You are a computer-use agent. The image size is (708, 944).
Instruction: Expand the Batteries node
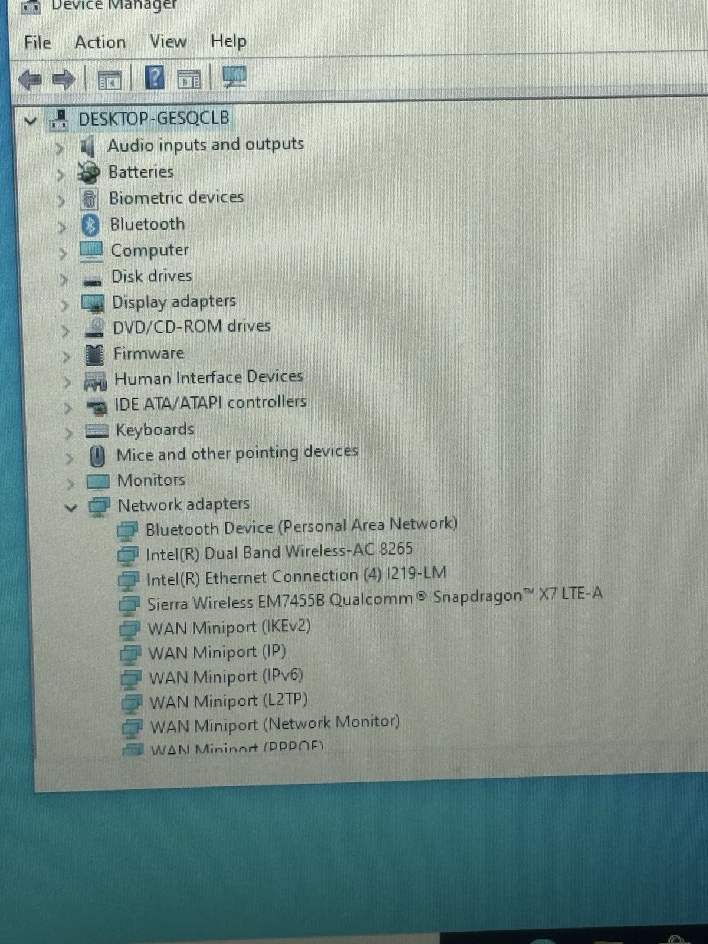(x=60, y=175)
